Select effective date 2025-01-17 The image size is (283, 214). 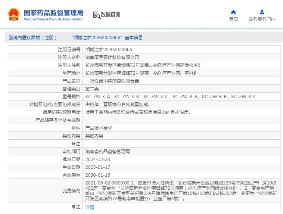[98, 167]
